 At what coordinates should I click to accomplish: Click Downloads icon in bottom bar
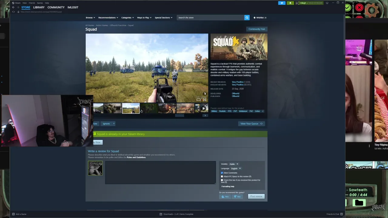point(161,214)
